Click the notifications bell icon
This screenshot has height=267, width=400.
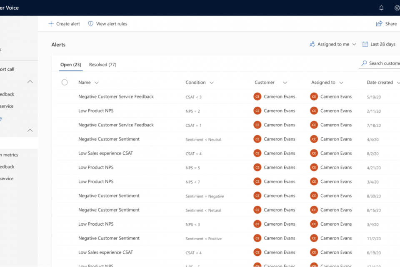tap(381, 8)
